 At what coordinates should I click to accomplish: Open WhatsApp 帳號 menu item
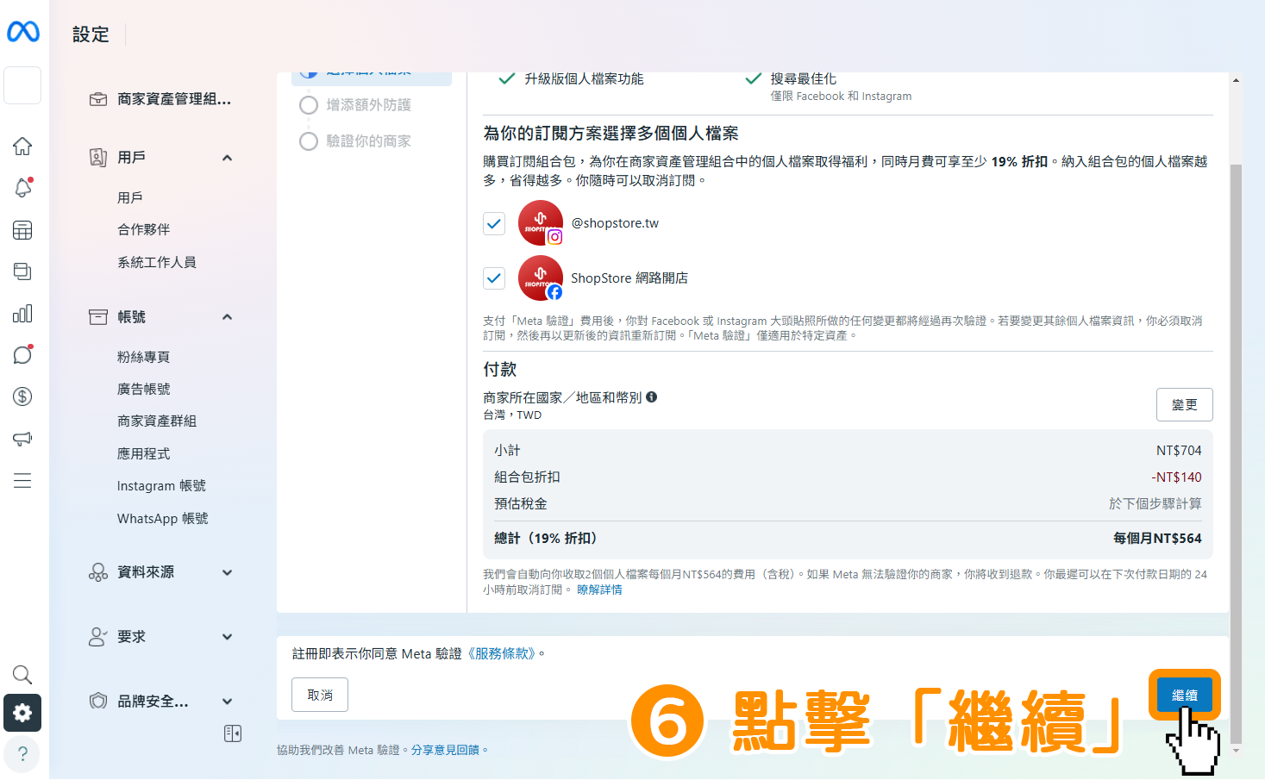coord(162,518)
